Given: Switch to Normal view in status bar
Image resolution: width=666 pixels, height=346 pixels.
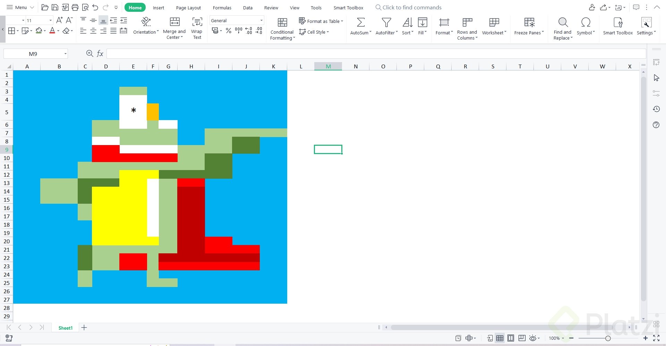Looking at the screenshot, I should click(x=500, y=338).
